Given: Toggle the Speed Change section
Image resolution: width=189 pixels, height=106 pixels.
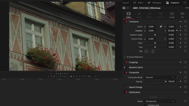Looking at the screenshot, I should [126, 87].
